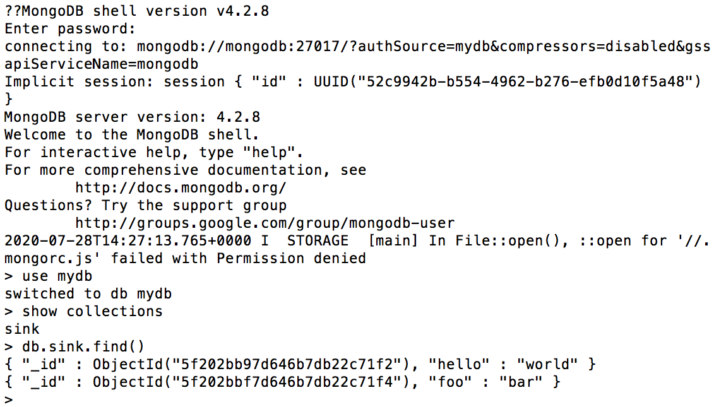Click the empty shell prompt at the bottom
The image size is (714, 407).
[x=9, y=399]
